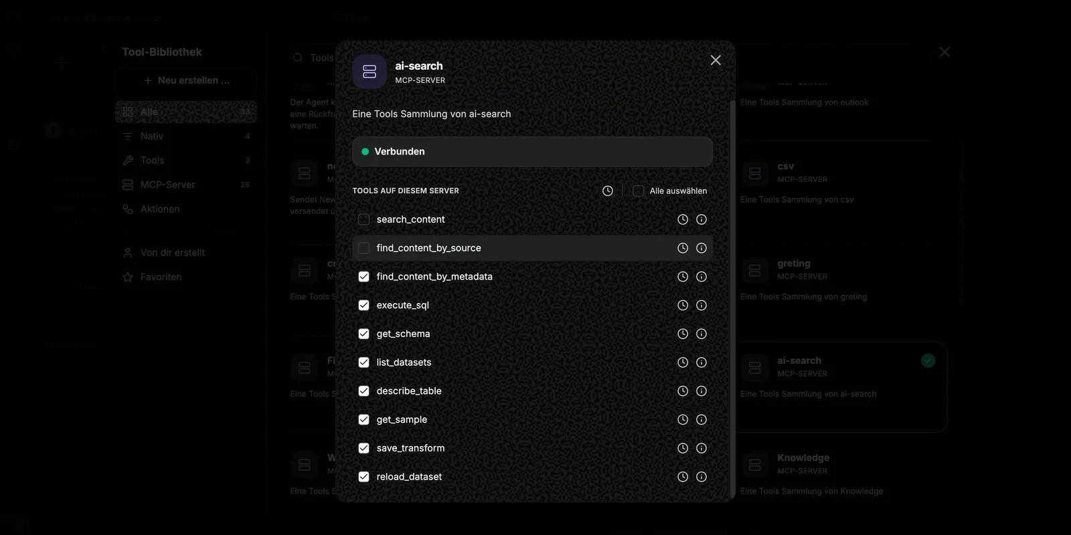Enable the search_content checkbox
Image resolution: width=1071 pixels, height=535 pixels.
coord(364,219)
